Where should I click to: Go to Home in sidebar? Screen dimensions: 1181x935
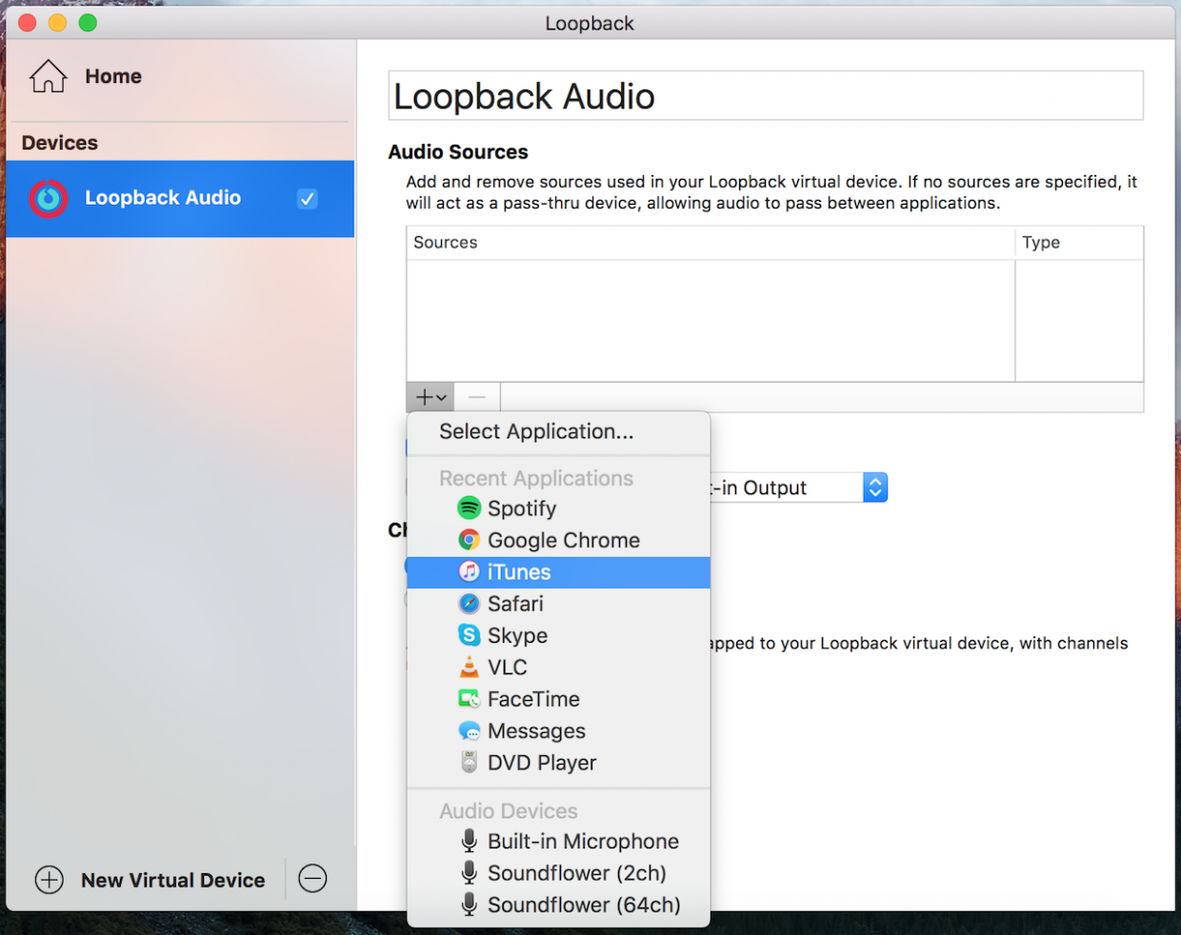[x=113, y=76]
